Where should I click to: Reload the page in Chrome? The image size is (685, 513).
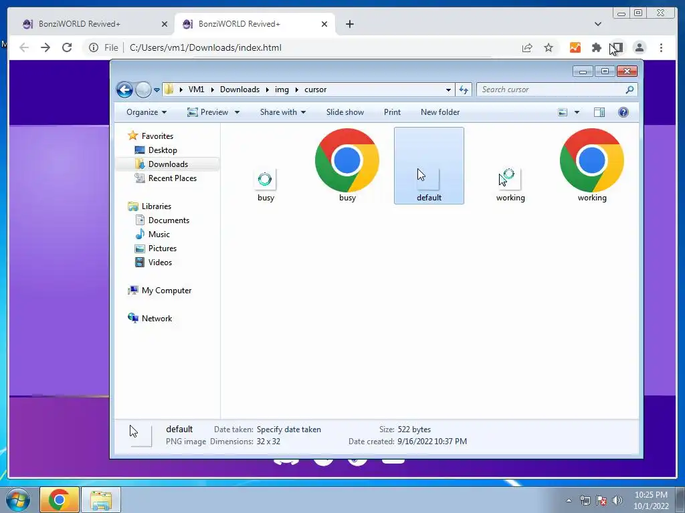coord(67,47)
